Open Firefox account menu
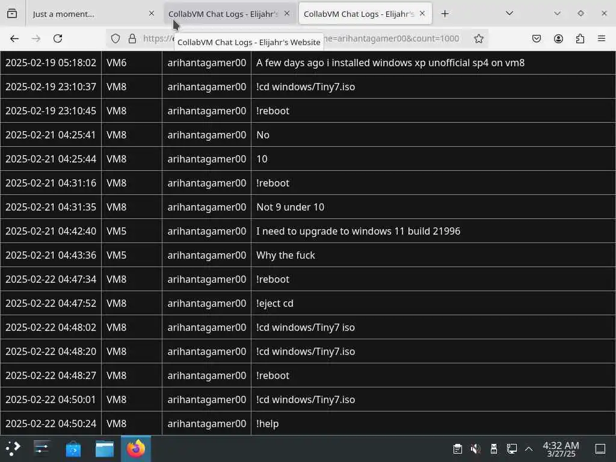Viewport: 616px width, 462px height. tap(558, 38)
